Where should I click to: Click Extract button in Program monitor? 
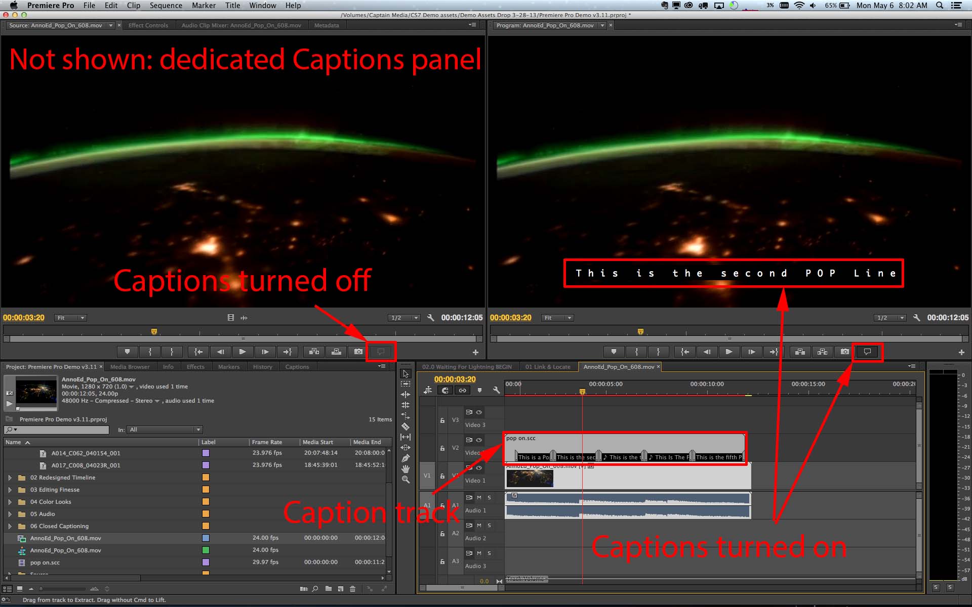point(823,352)
